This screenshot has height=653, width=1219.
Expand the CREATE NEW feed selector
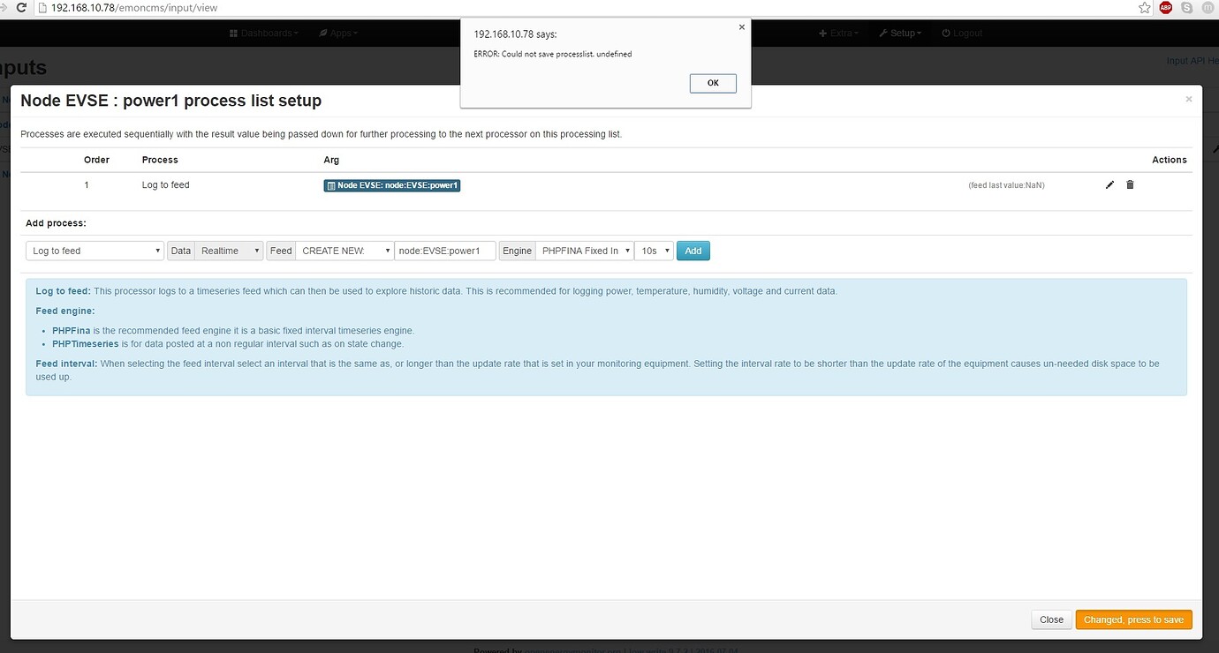[x=344, y=250]
